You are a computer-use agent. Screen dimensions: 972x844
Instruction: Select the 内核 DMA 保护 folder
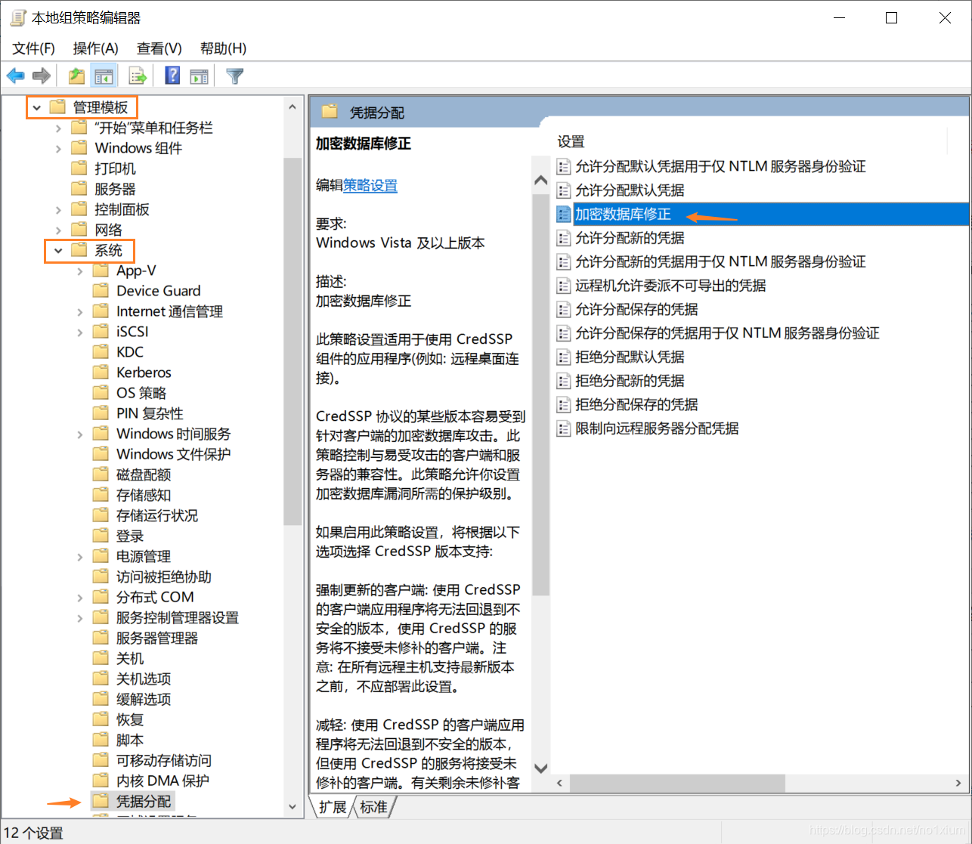coord(163,781)
